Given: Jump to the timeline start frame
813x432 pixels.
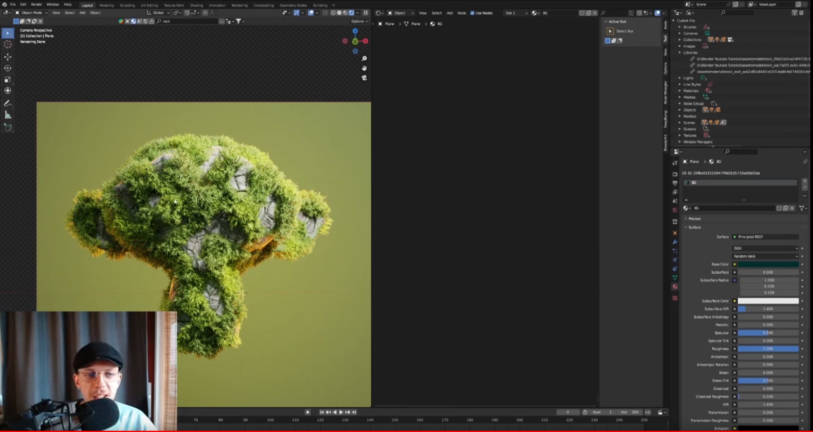Looking at the screenshot, I should click(x=321, y=412).
